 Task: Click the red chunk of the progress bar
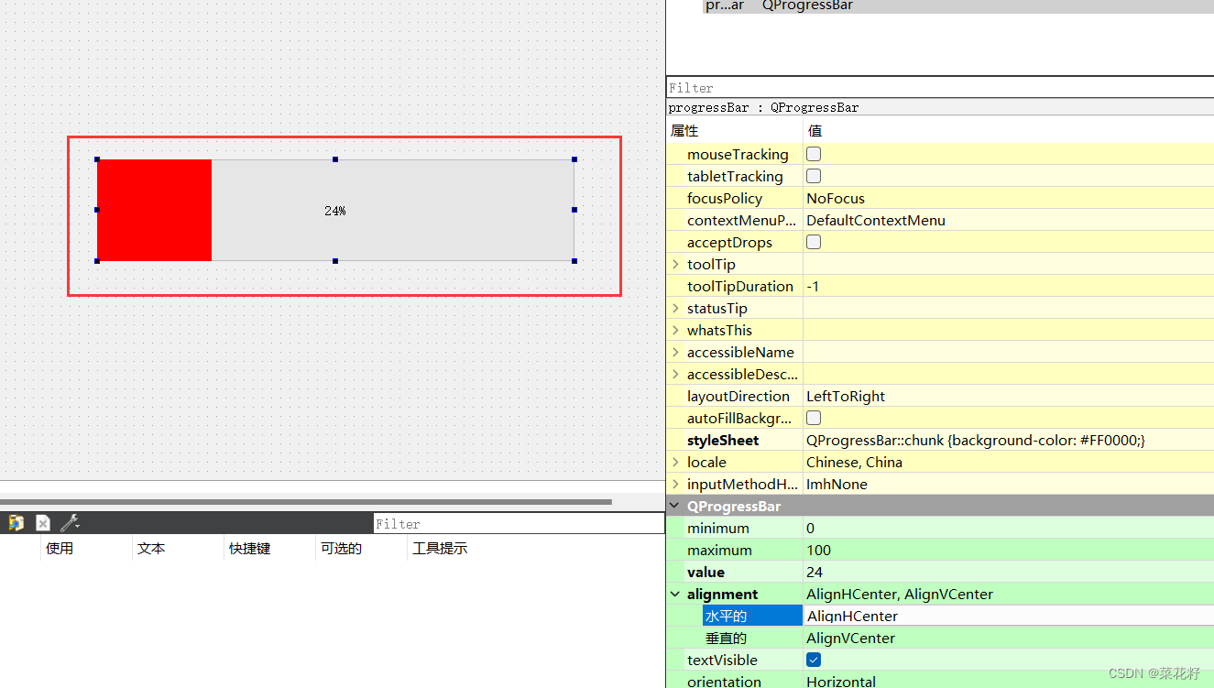[x=154, y=210]
